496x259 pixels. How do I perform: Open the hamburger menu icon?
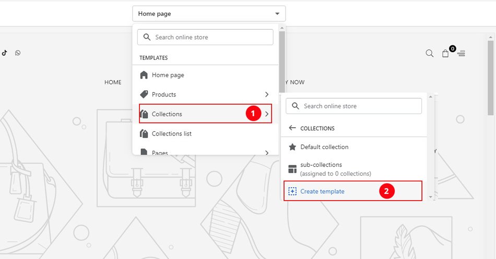462,53
